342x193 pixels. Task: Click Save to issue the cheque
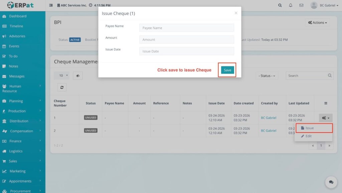tap(227, 70)
